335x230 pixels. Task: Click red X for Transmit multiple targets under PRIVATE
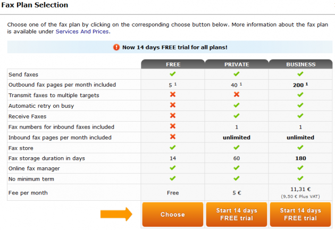pyautogui.click(x=237, y=95)
